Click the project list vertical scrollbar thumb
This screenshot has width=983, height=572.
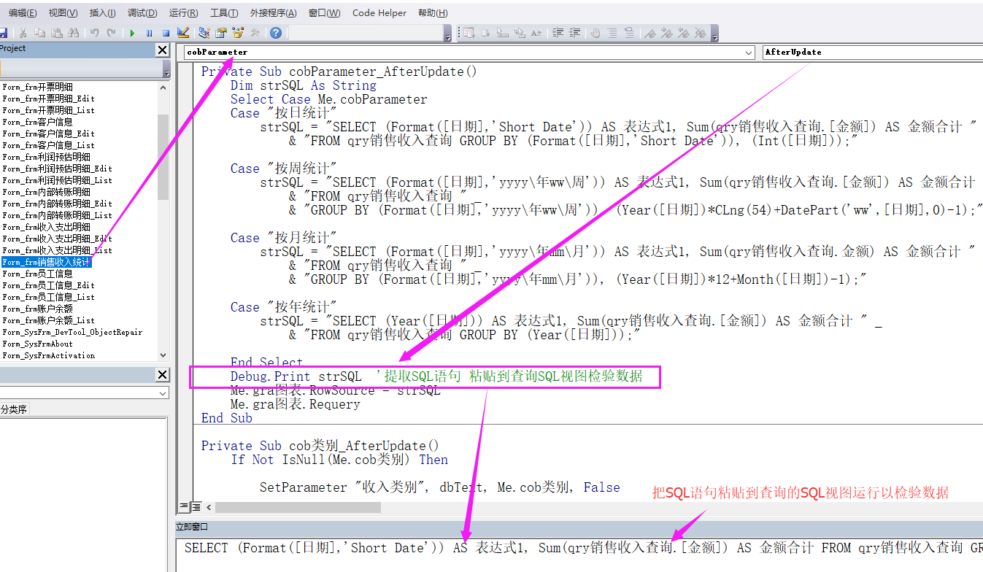coord(163,157)
